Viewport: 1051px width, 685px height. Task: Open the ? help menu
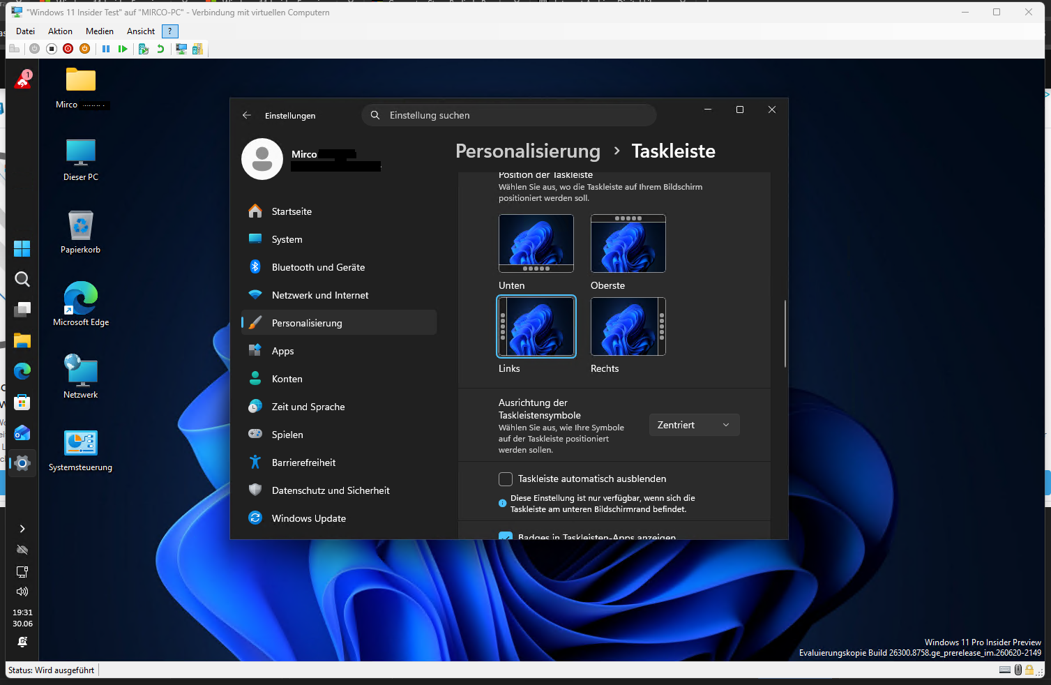[170, 31]
